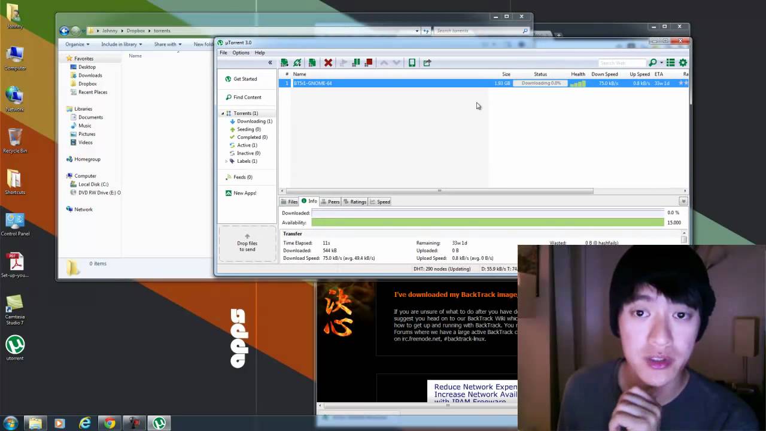
Task: Open Share with dropdown in Explorer
Action: [x=168, y=44]
